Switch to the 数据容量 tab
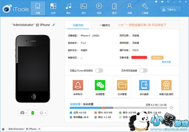Screen dimensions: 189x132 (x=75, y=104)
